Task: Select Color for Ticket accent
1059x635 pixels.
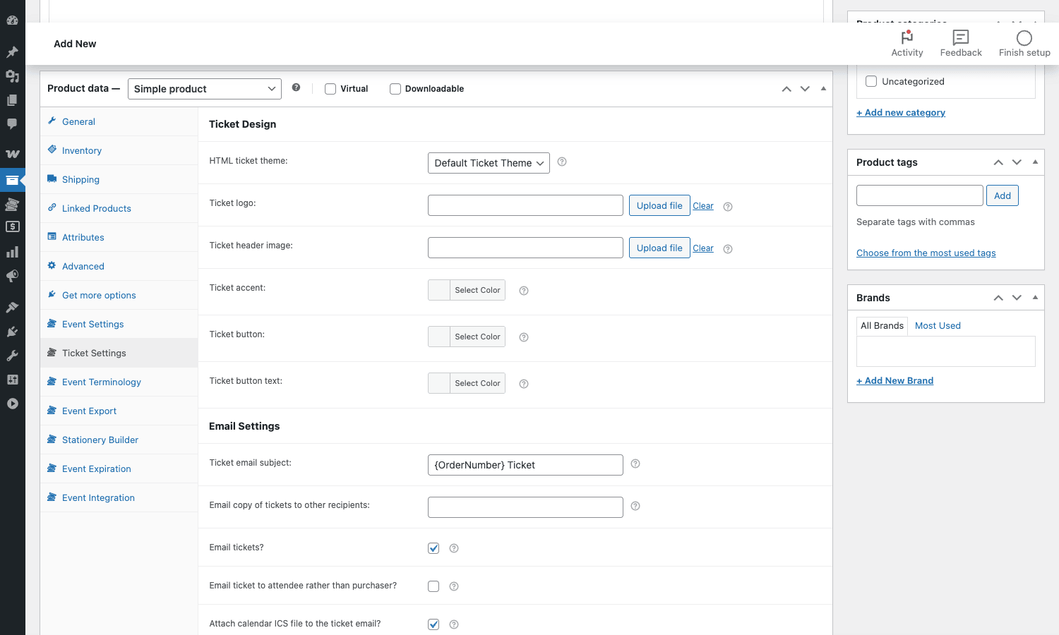Action: point(467,290)
